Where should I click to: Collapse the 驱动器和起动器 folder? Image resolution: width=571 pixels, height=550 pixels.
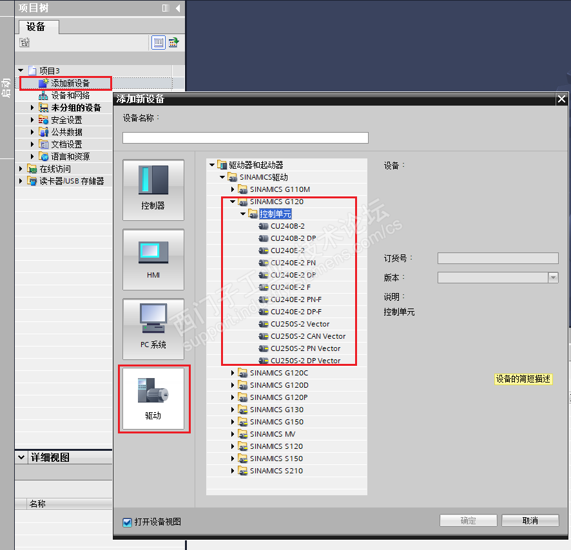click(x=212, y=166)
